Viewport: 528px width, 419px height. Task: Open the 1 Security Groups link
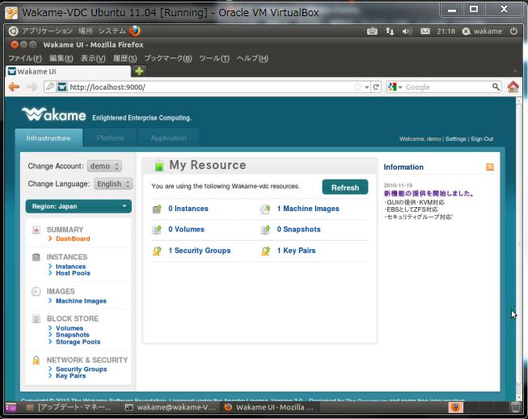pos(200,251)
